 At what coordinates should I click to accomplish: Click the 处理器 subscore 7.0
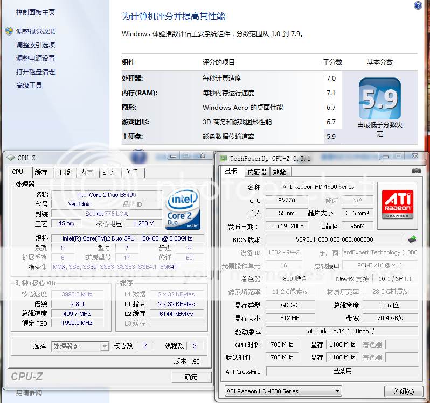tap(331, 79)
